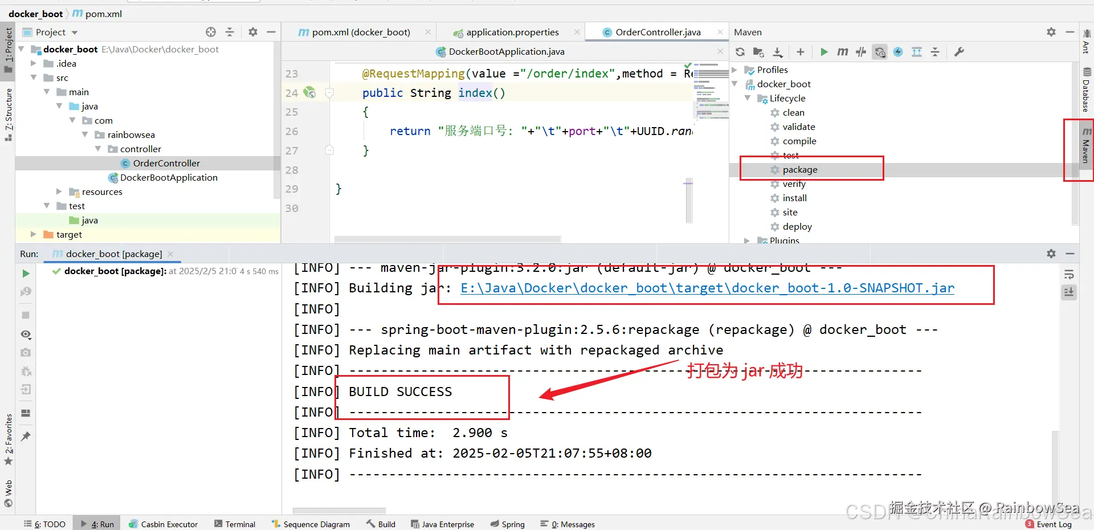1094x530 pixels.
Task: Open Maven Settings wrench icon
Action: (x=960, y=52)
